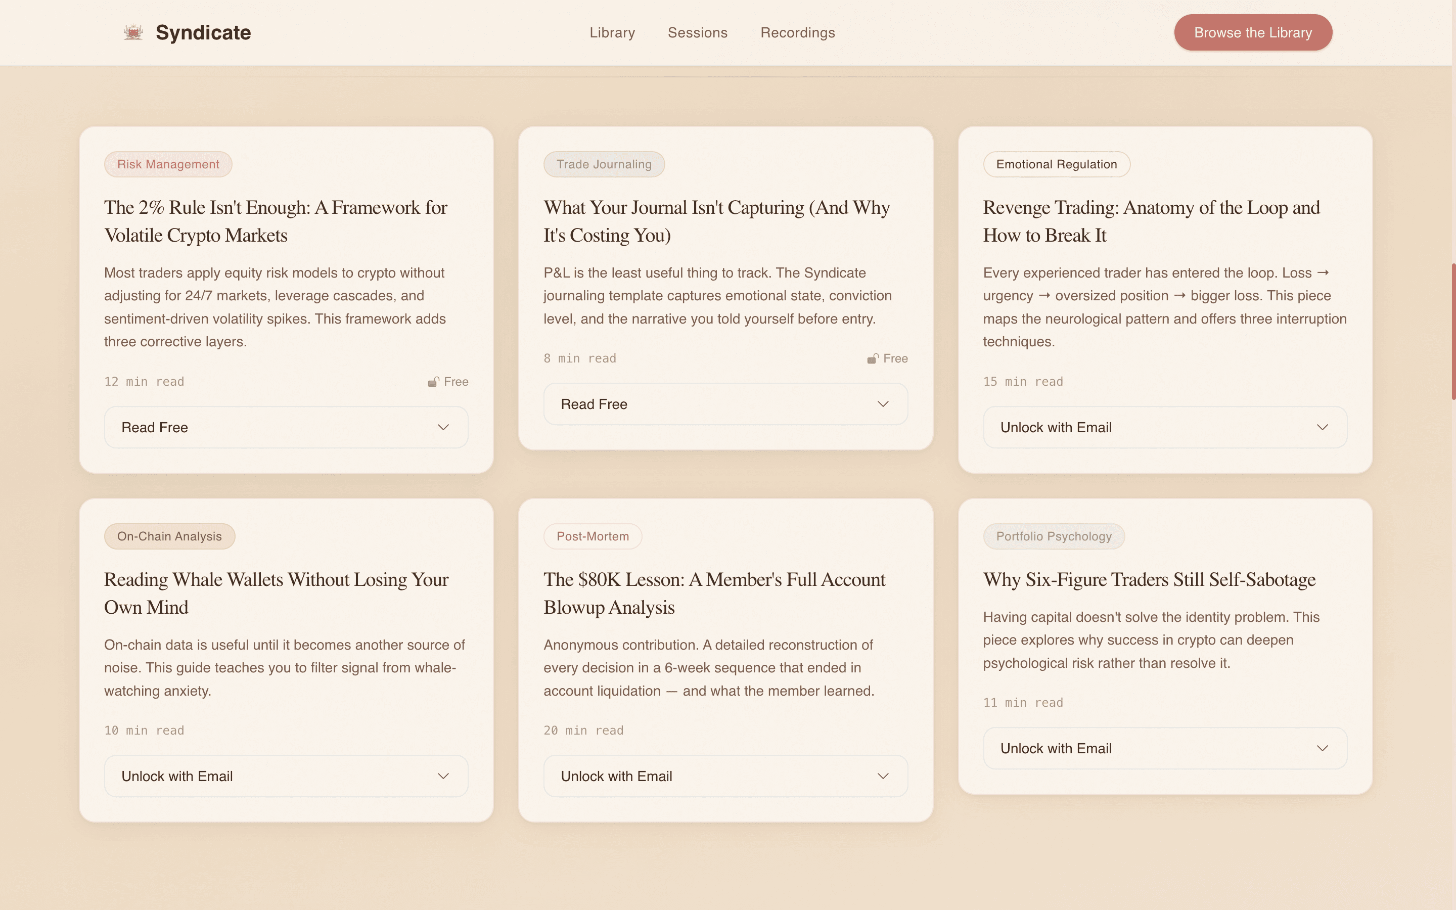Click the 'Every experienced trader' description
The width and height of the screenshot is (1456, 910).
1165,307
